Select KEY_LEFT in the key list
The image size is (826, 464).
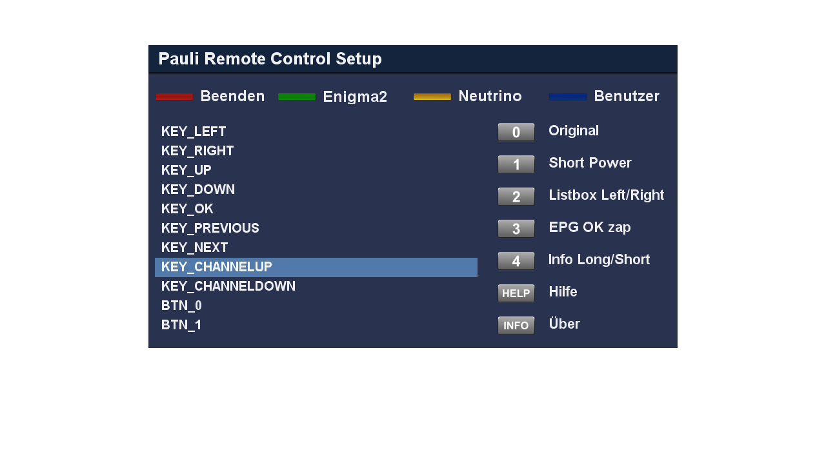tap(194, 131)
